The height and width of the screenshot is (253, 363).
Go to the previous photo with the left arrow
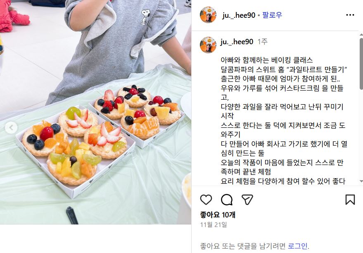11,127
